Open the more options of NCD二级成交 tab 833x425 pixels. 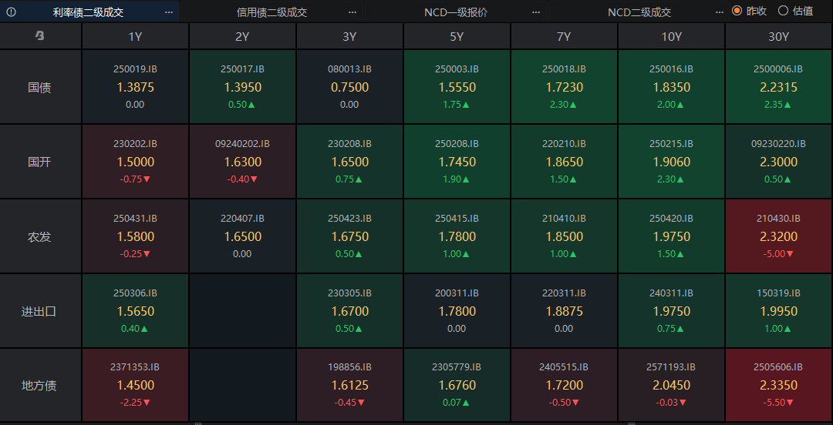(720, 12)
